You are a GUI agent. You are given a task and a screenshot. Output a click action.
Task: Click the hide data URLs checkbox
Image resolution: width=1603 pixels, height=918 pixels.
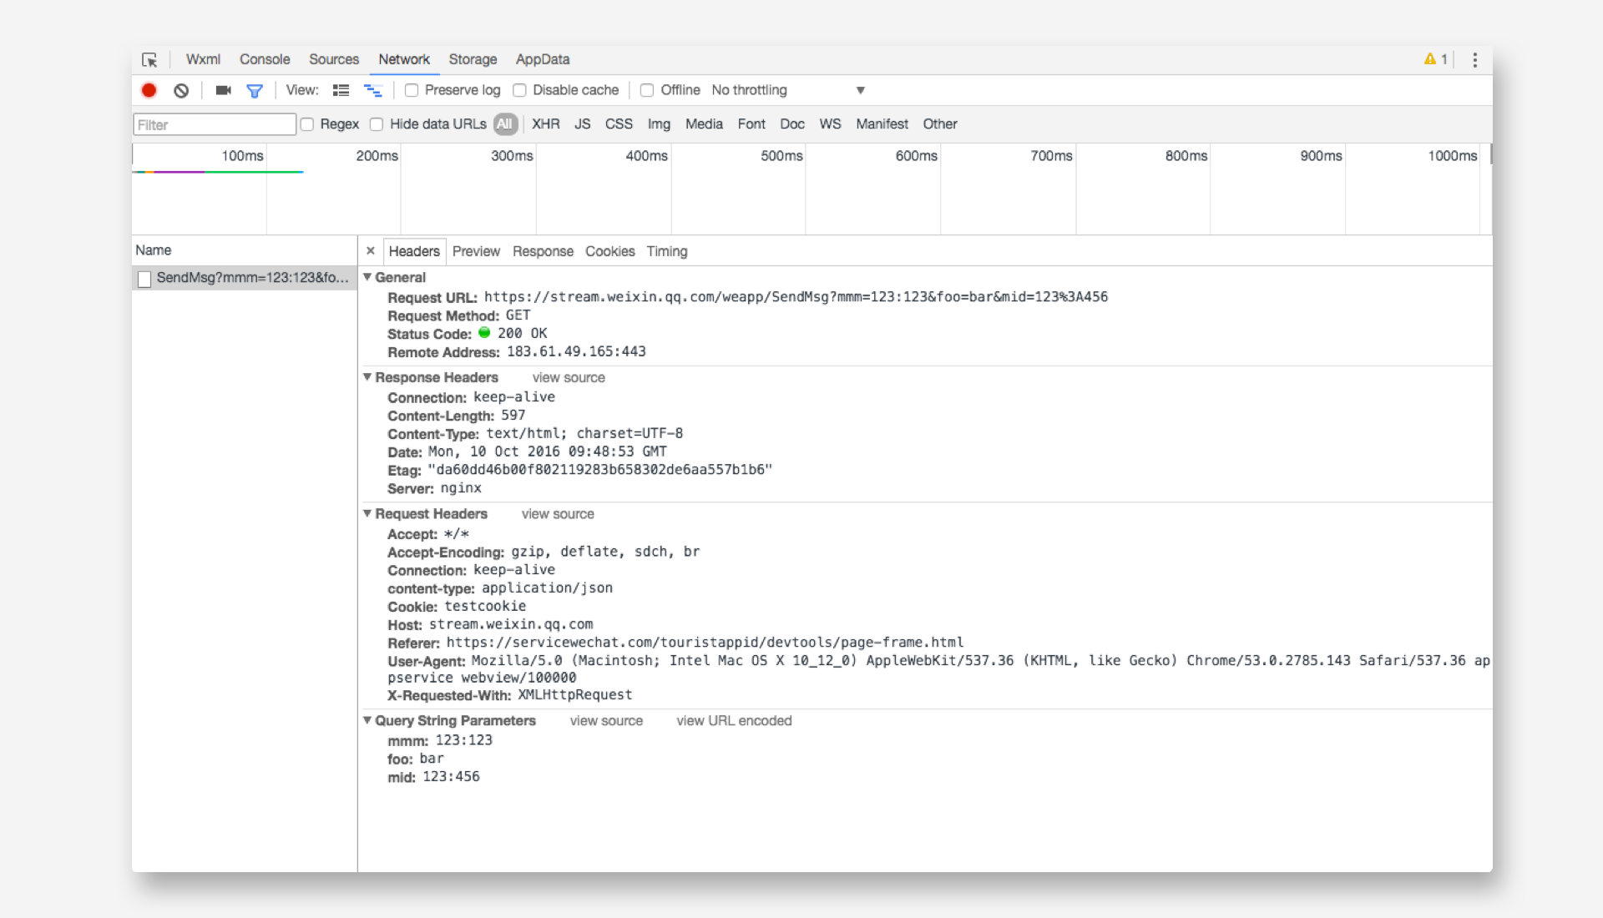[x=377, y=124]
